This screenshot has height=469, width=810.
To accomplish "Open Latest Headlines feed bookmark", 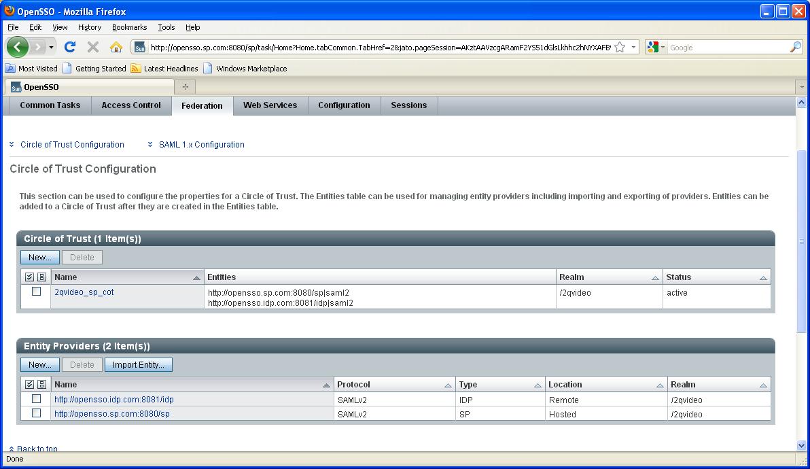I will point(164,68).
